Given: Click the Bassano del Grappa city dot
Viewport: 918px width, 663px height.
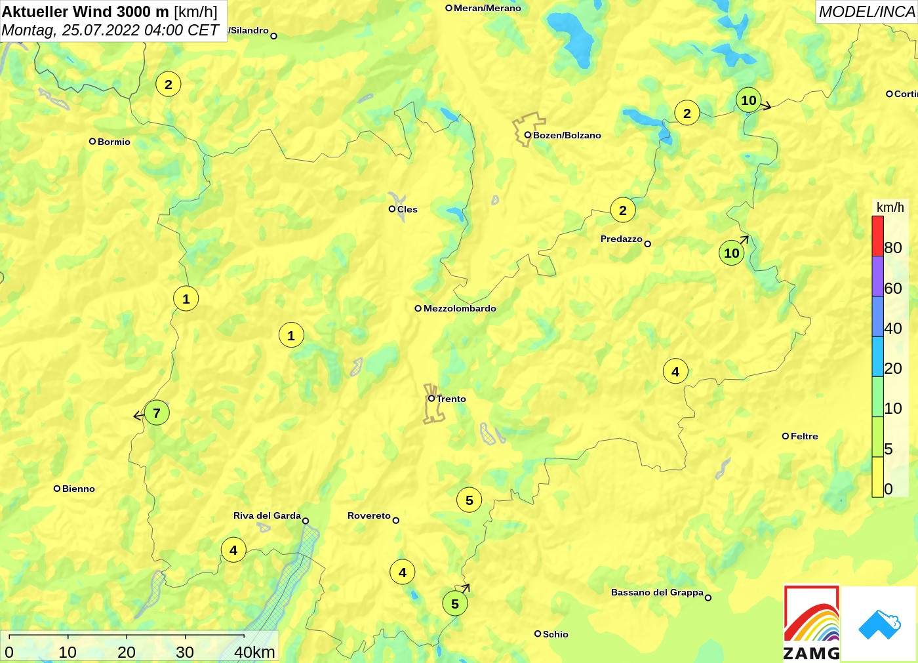Looking at the screenshot, I should coord(708,597).
